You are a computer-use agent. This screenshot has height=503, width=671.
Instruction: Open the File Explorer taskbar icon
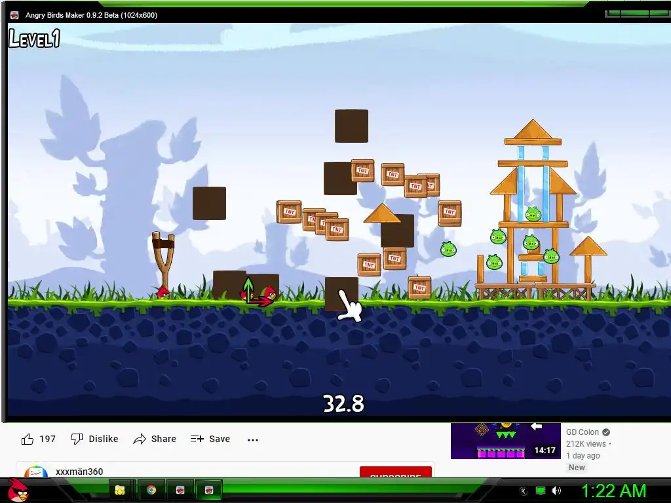point(121,490)
